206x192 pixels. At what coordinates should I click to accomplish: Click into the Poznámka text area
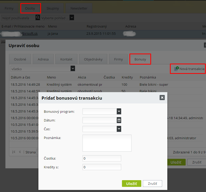tap(107, 143)
